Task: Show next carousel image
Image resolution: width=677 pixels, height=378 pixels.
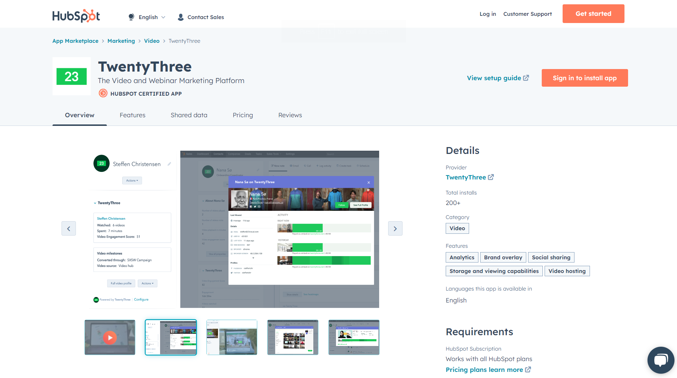Action: pyautogui.click(x=395, y=228)
